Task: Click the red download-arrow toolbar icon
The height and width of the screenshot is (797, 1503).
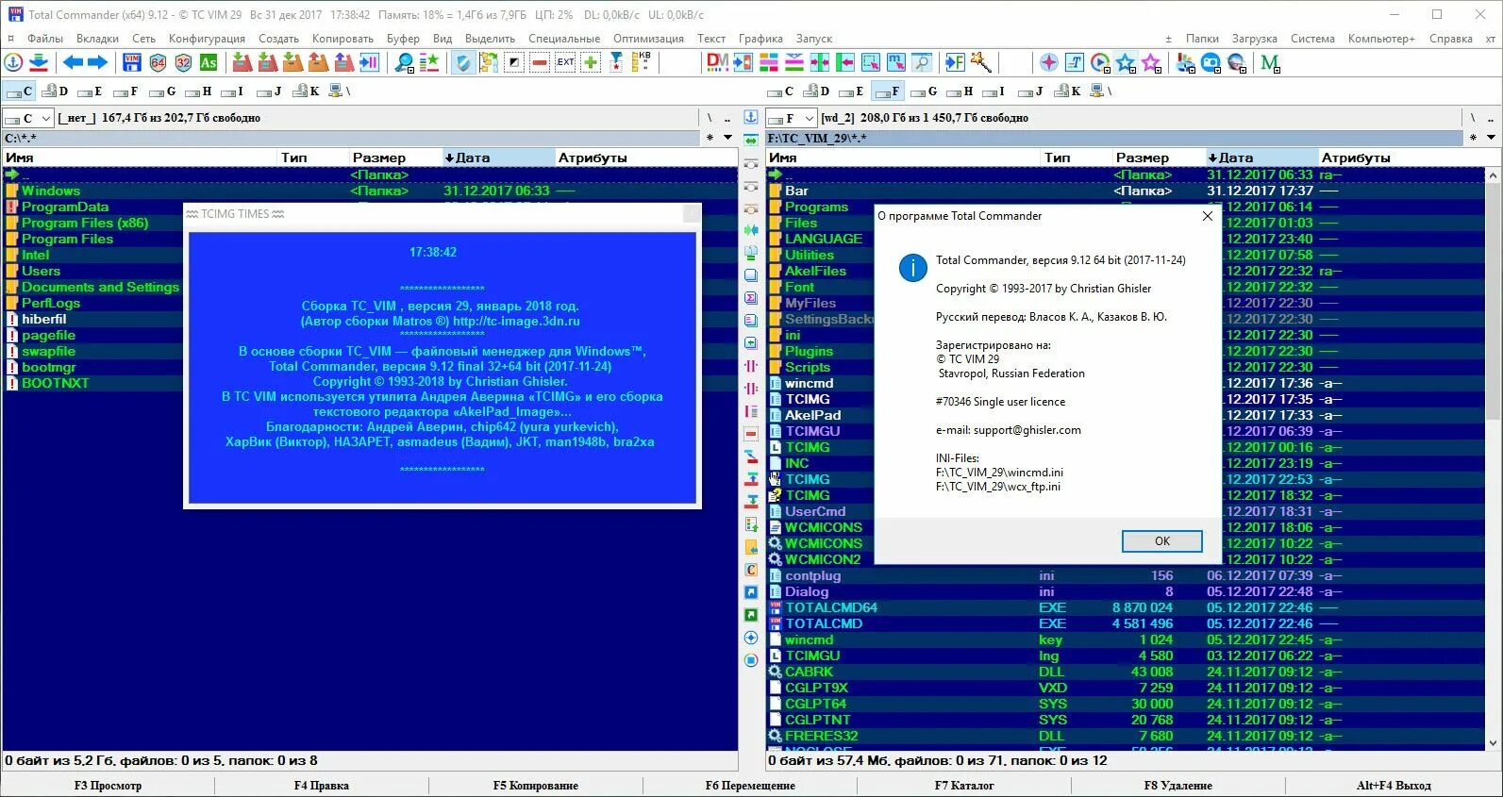Action: tap(39, 63)
